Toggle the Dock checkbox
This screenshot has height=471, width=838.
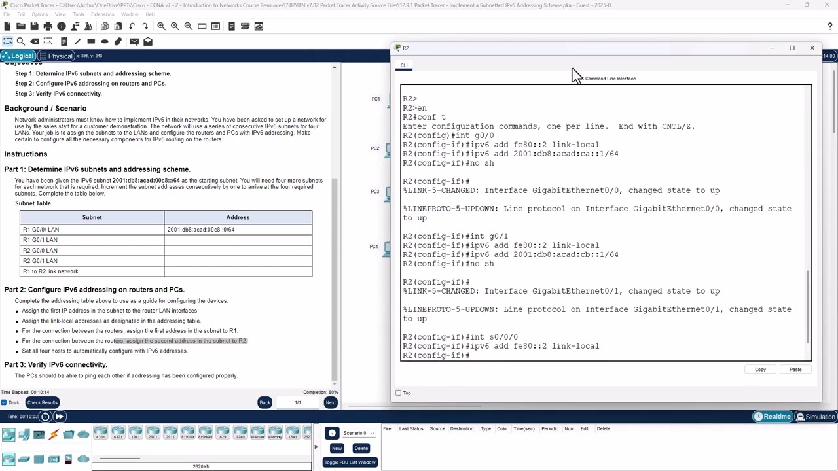(5, 402)
